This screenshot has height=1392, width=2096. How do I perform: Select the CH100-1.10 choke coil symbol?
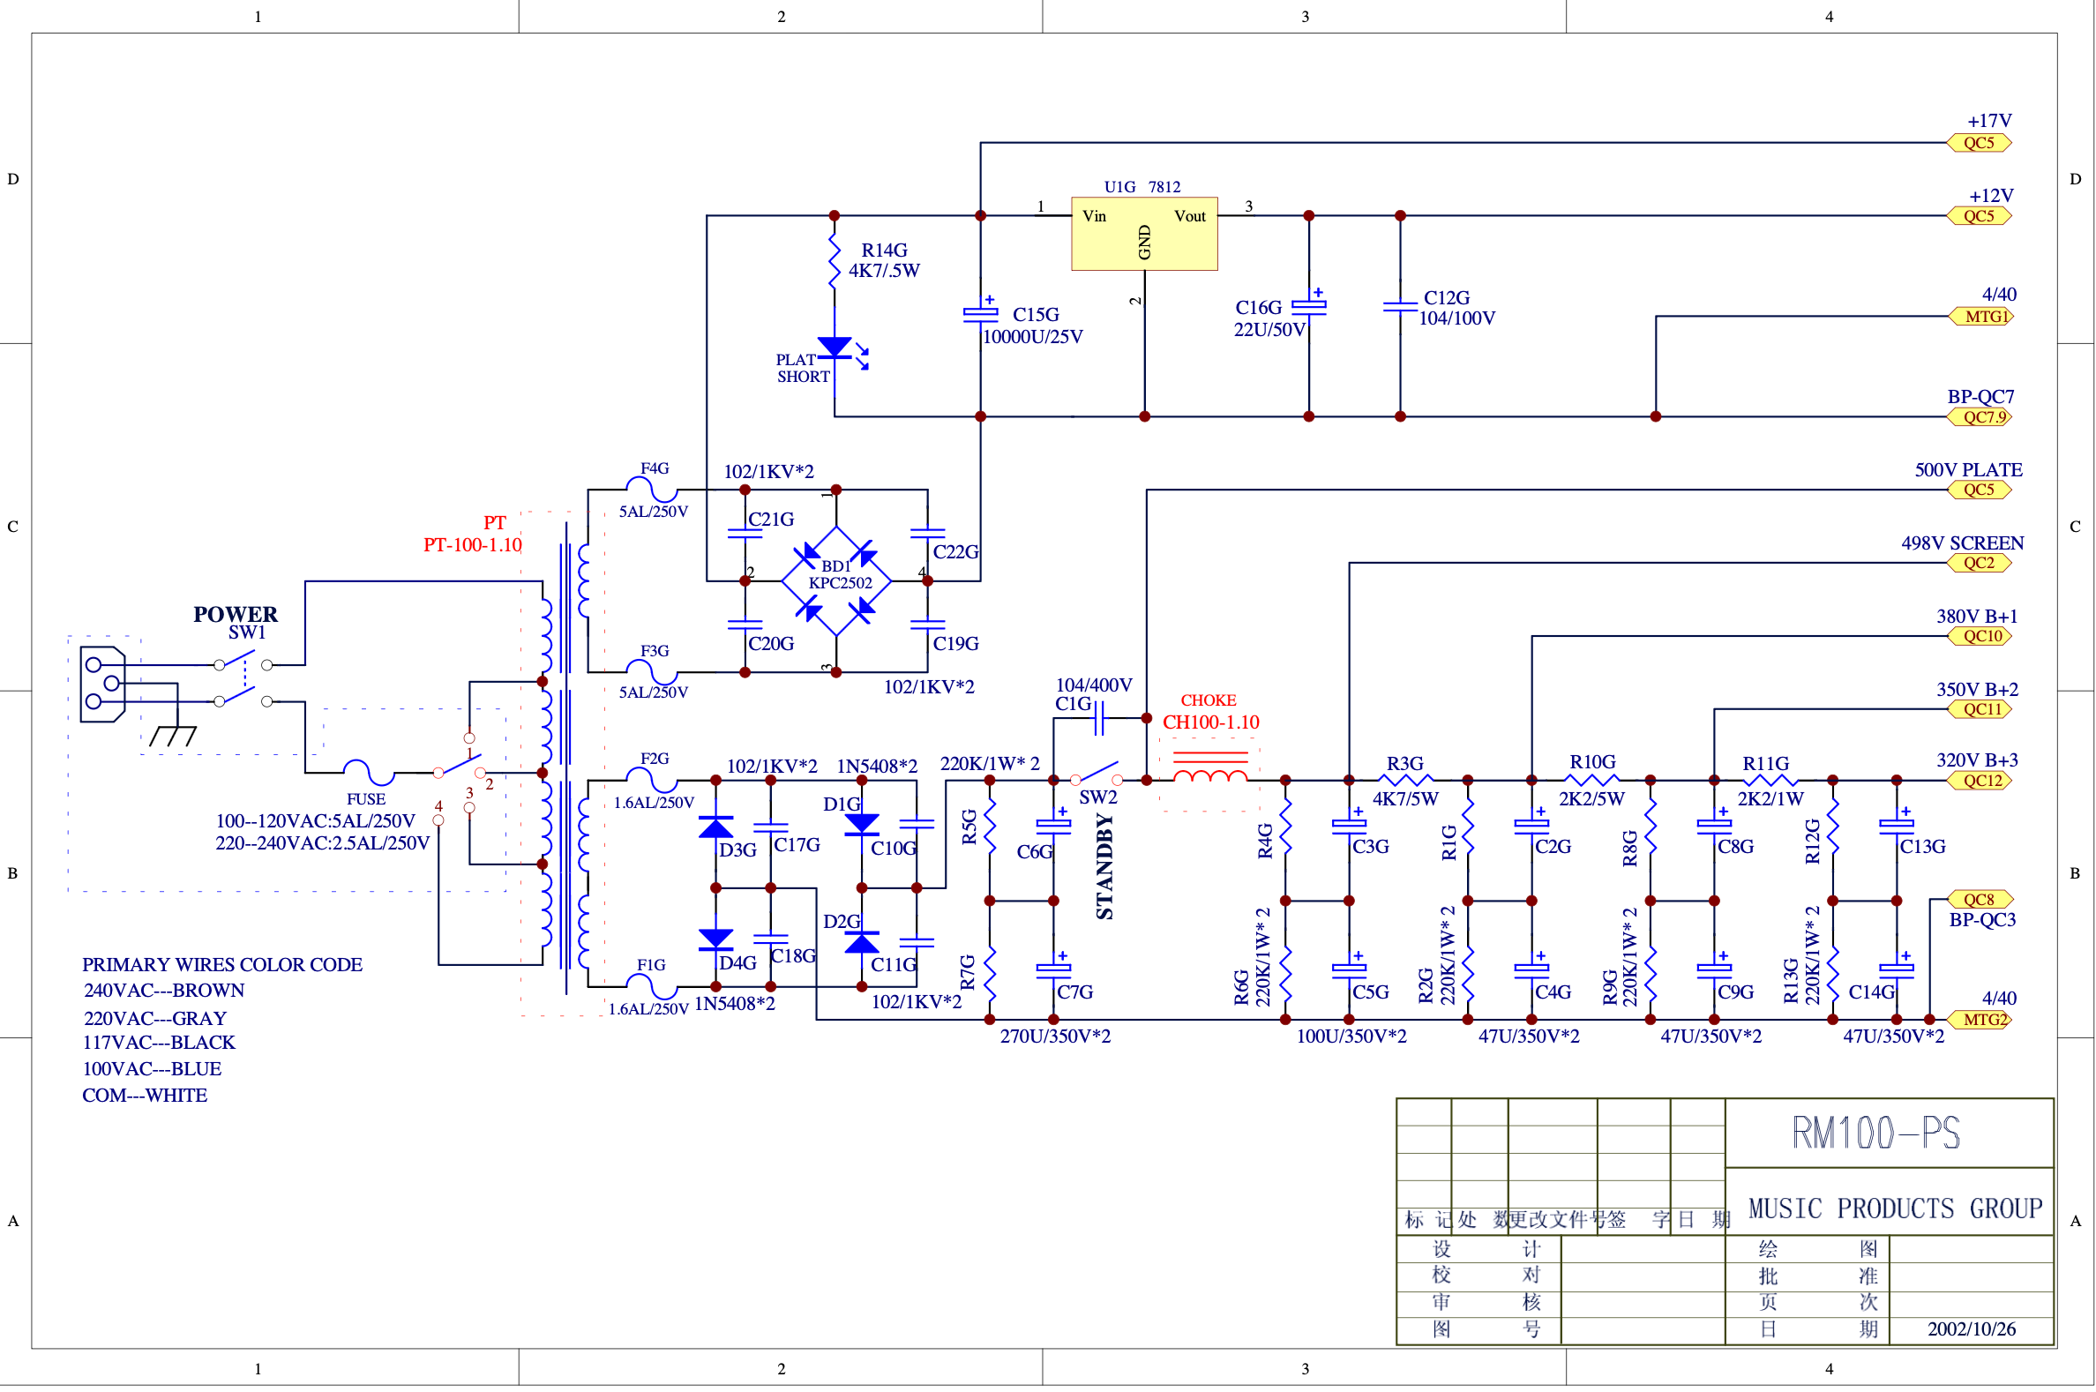tap(1210, 769)
